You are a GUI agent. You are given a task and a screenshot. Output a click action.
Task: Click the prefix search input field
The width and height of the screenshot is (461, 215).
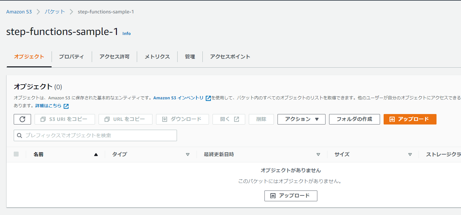tap(95, 135)
